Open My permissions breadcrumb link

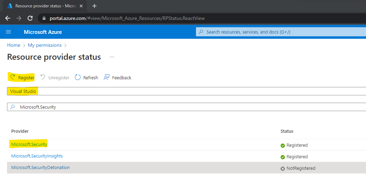coord(45,45)
